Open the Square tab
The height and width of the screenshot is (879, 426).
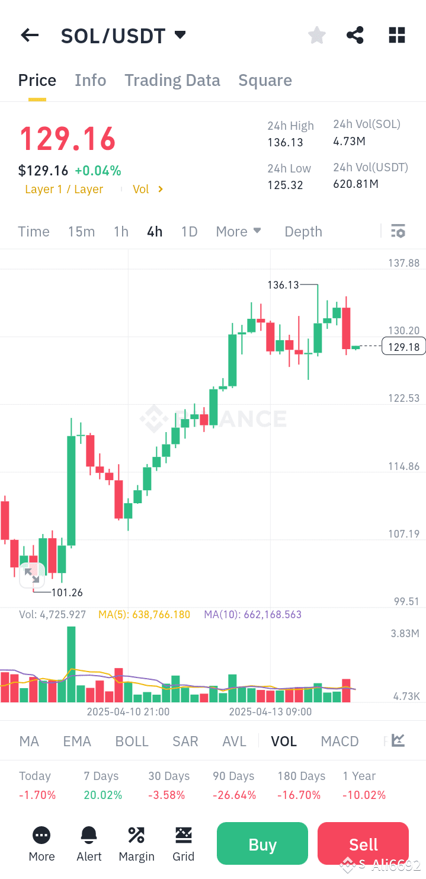coord(265,80)
